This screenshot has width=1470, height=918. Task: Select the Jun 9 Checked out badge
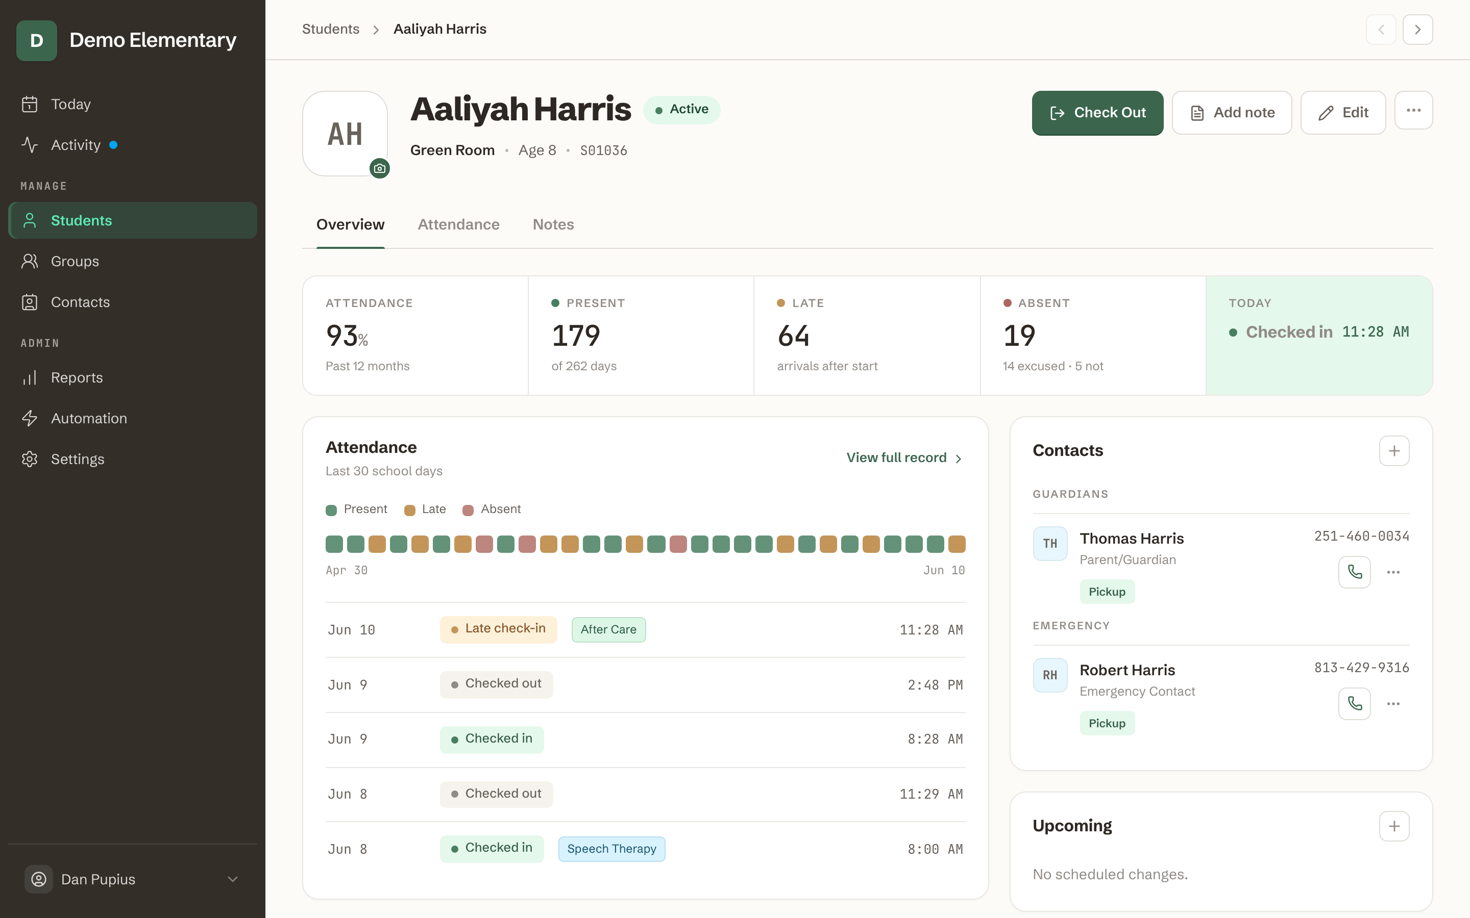496,684
